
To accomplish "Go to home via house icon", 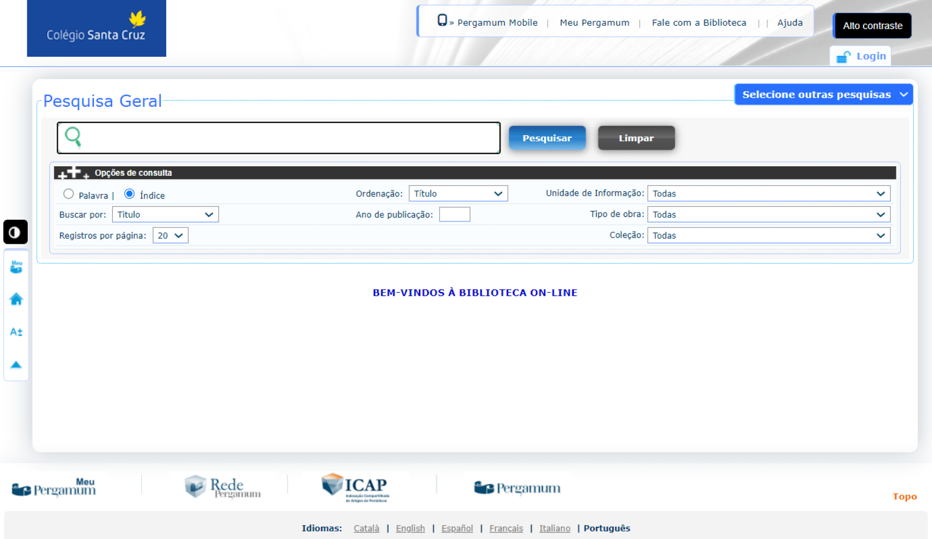I will coord(16,299).
